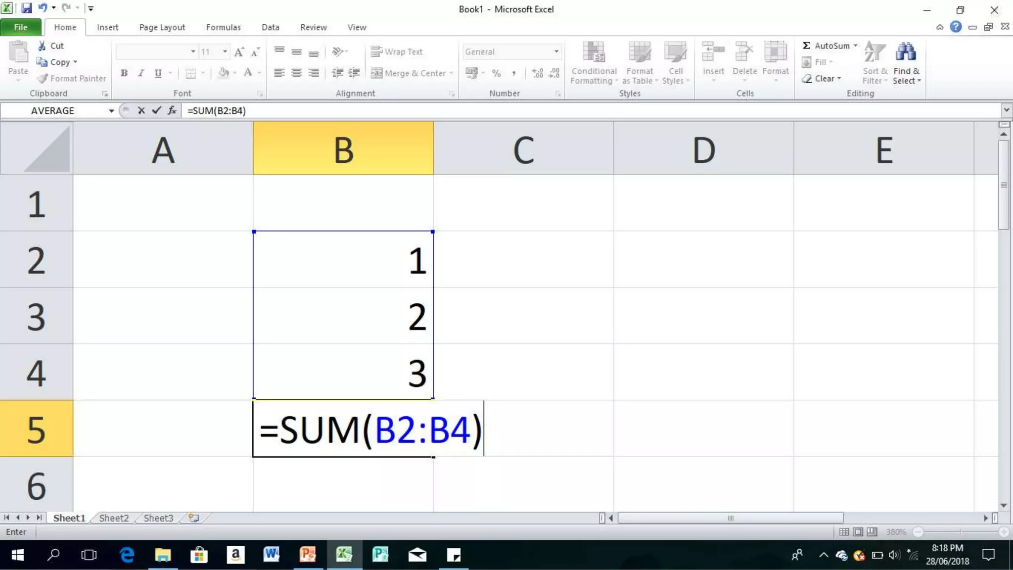
Task: Confirm formula with the Enter checkmark icon
Action: point(156,110)
